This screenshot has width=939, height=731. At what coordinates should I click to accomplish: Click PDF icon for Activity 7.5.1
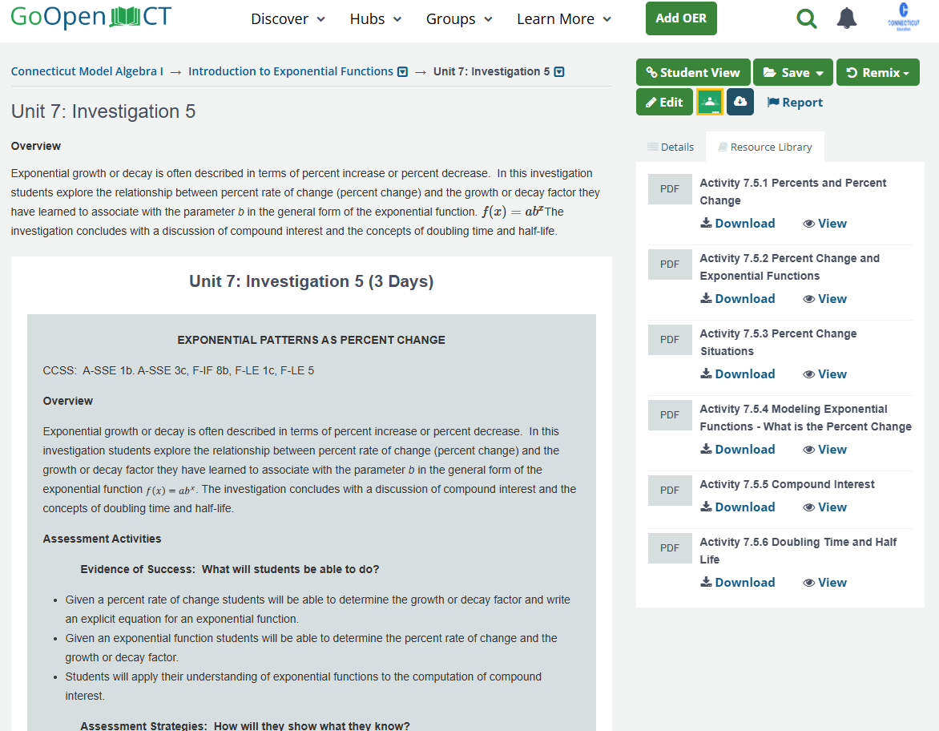(670, 189)
